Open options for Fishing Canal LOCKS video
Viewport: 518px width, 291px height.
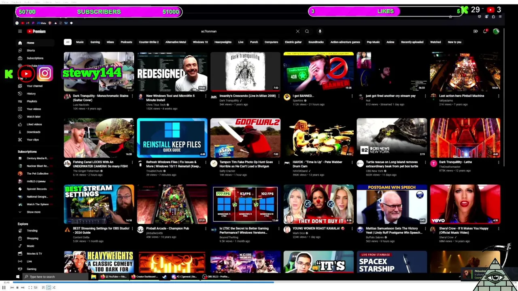click(132, 162)
